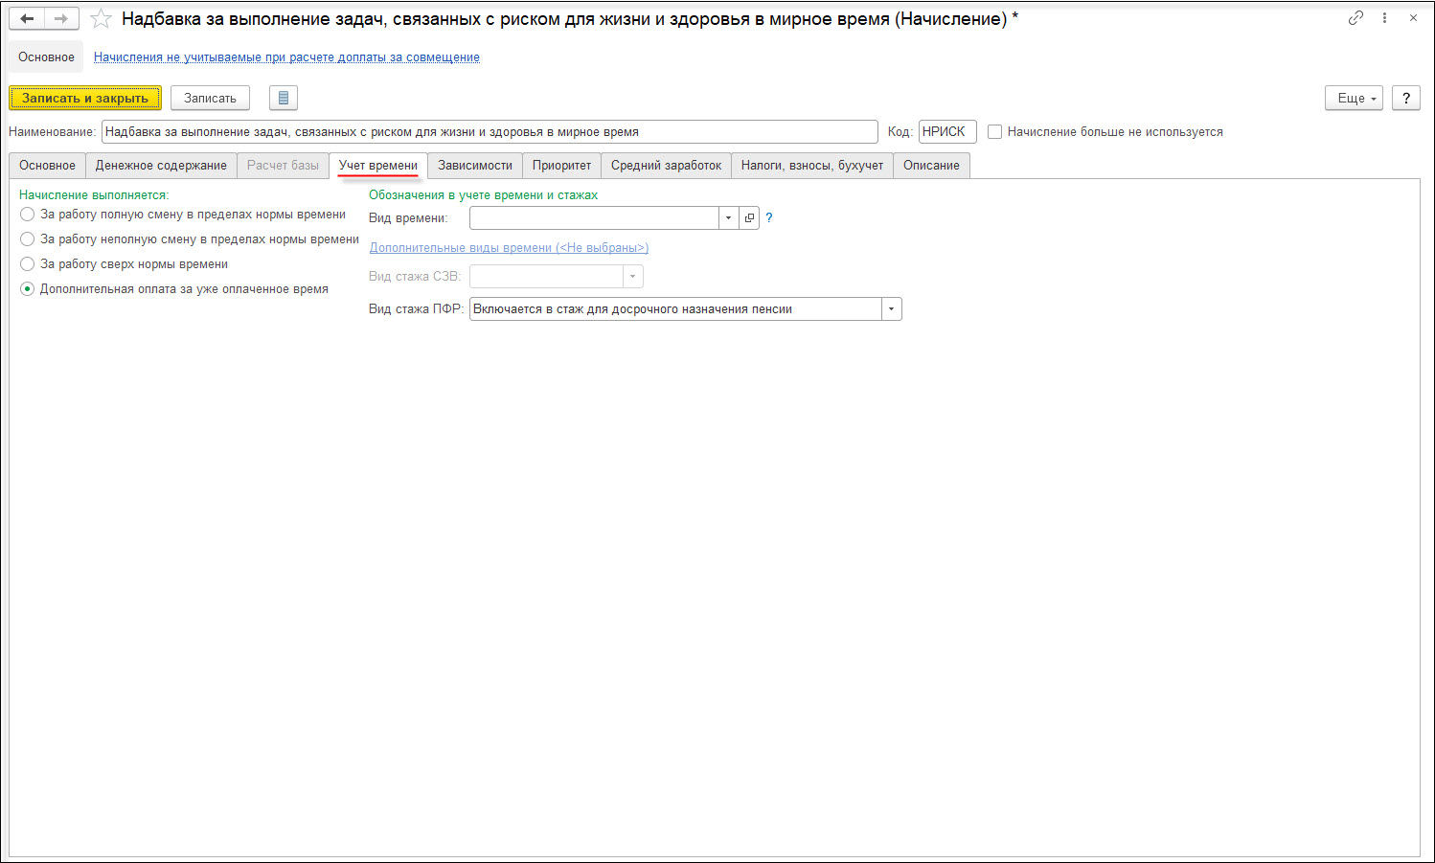The image size is (1435, 863).
Task: Click into the Наименование field
Action: point(490,132)
